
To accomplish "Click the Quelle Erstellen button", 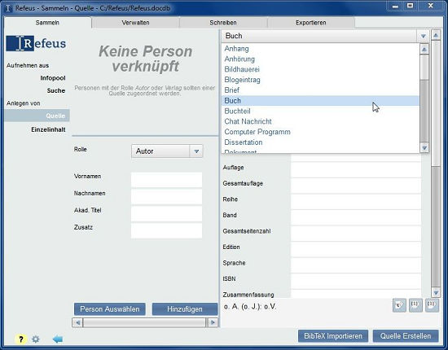I will pos(406,336).
